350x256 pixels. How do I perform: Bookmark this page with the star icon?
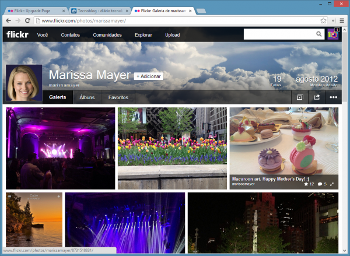[x=323, y=21]
